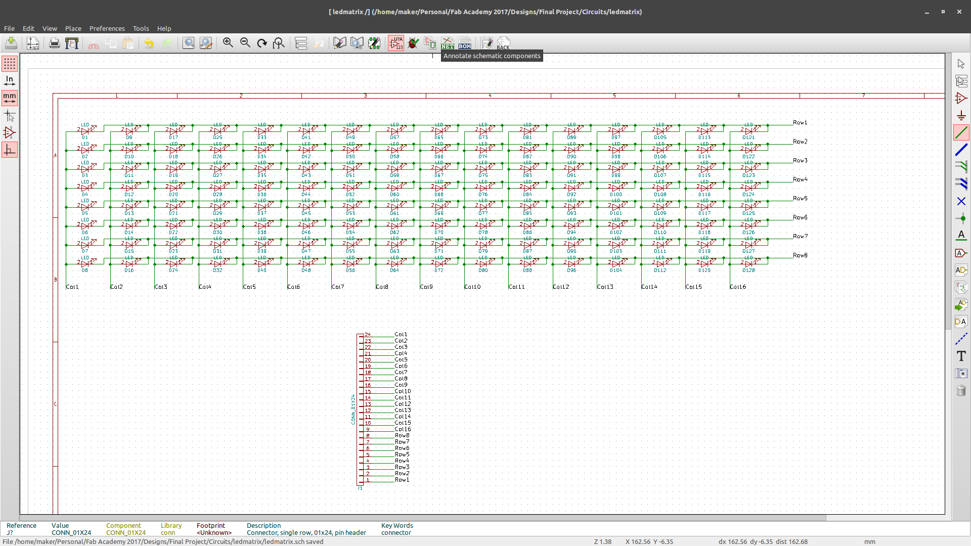The image size is (971, 546).
Task: Select the Create hierarchical sheet tool
Action: coord(961,287)
